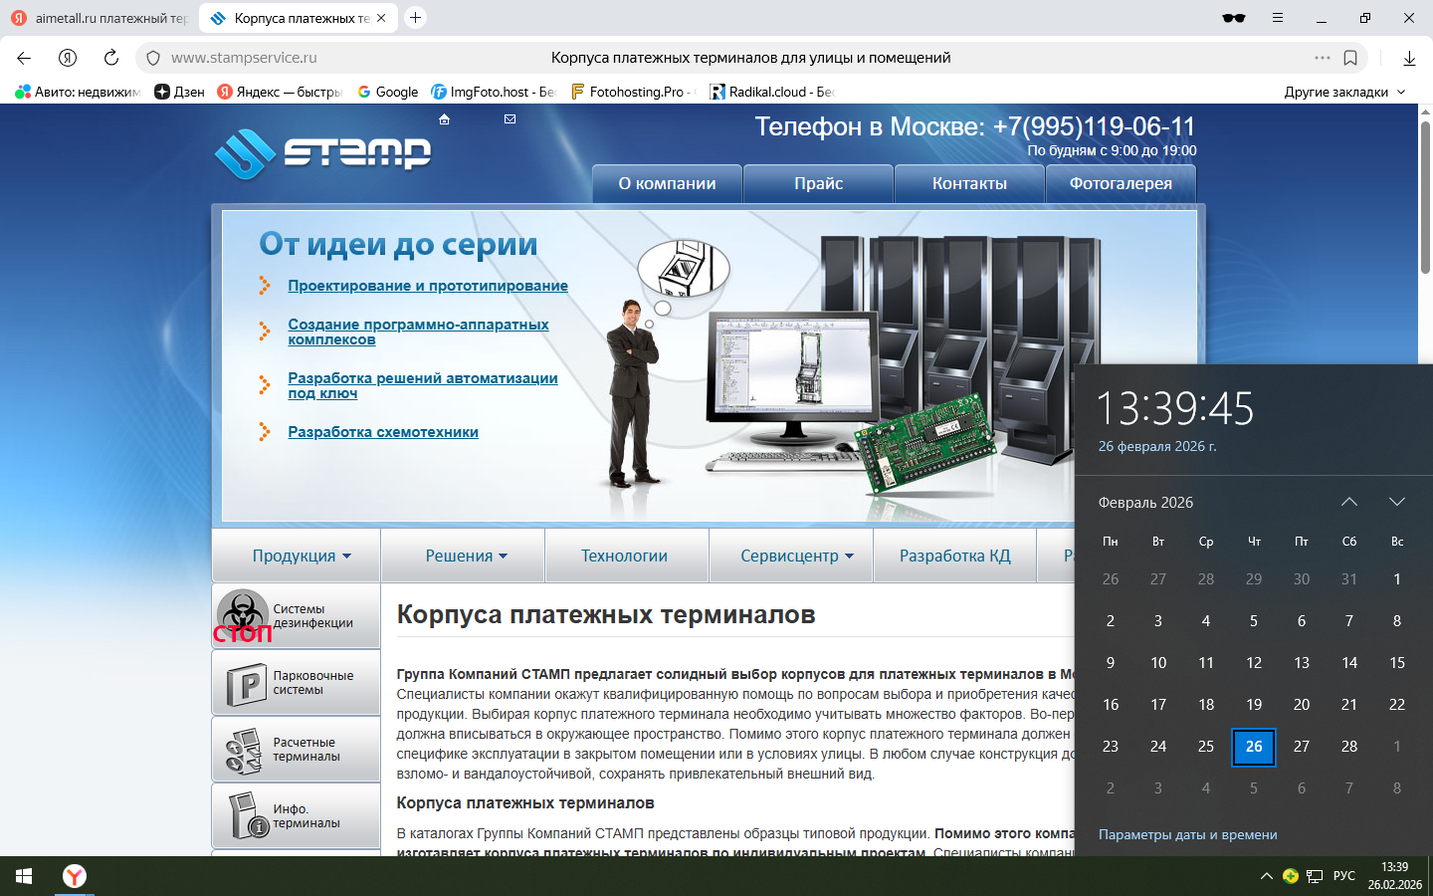
Task: Open the Прайс navigation tab
Action: (x=818, y=183)
